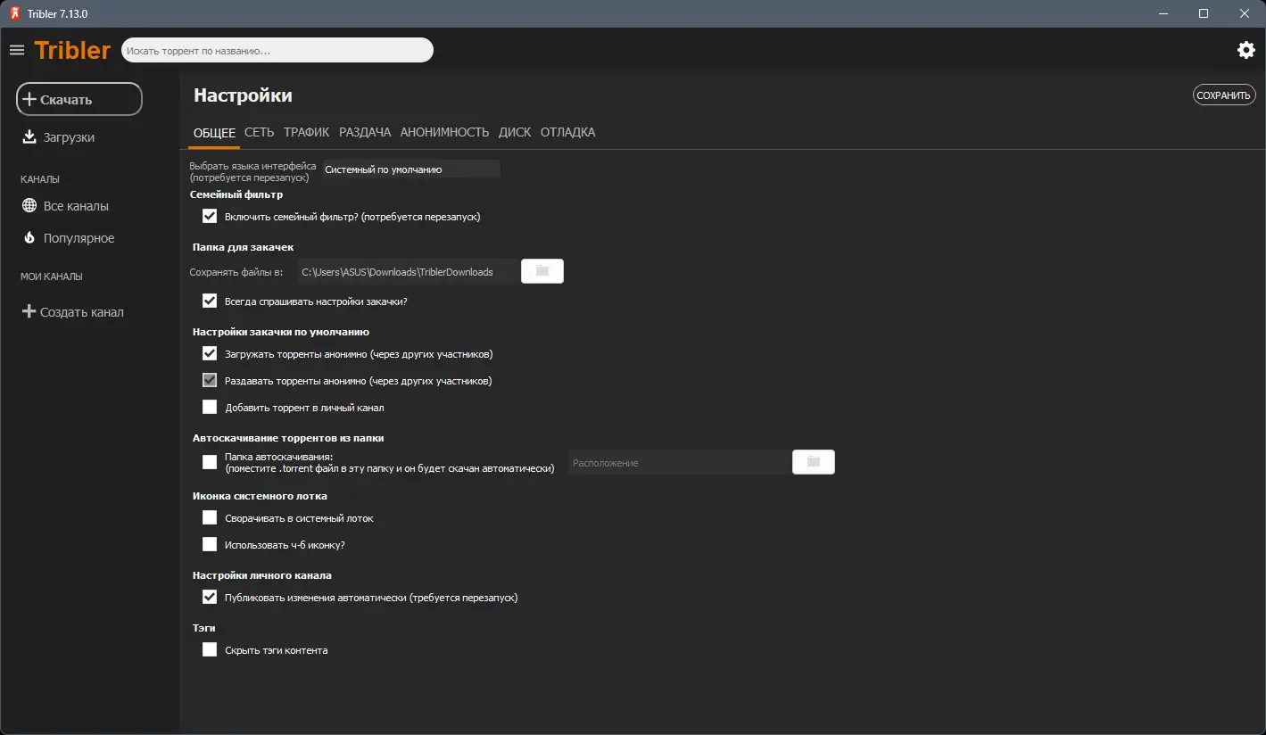Switch to the РАЗДАЧА tab
Viewport: 1266px width, 735px height.
(x=365, y=132)
